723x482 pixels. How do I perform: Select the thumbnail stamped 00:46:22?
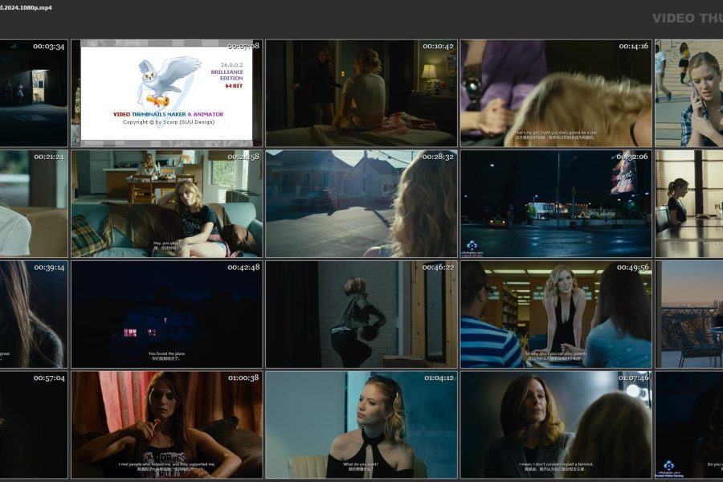point(361,313)
